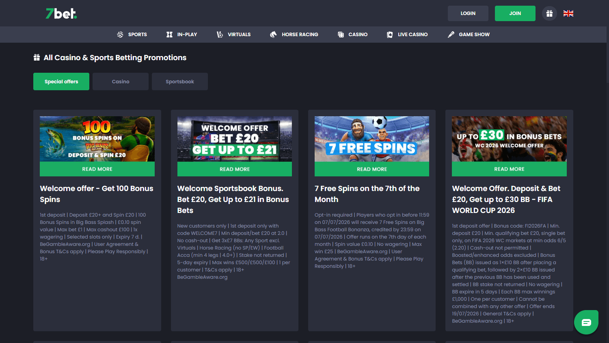Click the 7bet logo
The image size is (609, 343).
61,13
